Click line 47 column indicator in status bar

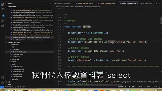(124, 87)
